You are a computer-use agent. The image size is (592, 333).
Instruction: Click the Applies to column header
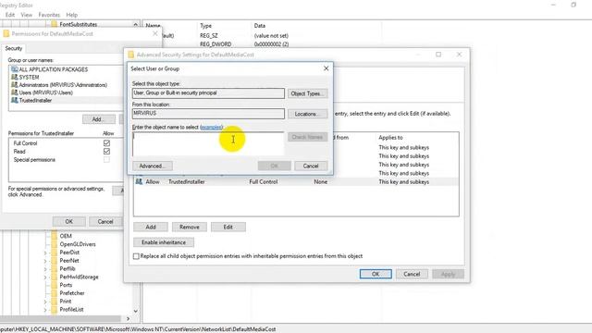[x=390, y=138]
